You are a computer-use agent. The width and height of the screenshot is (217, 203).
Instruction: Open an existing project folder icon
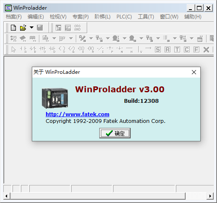click(x=23, y=28)
